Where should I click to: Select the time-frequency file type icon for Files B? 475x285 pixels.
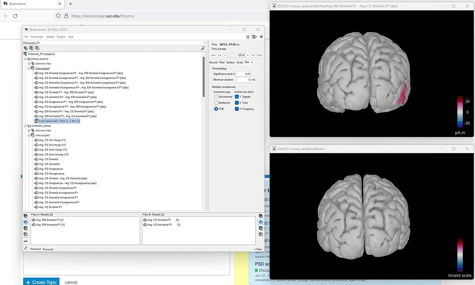(260, 228)
